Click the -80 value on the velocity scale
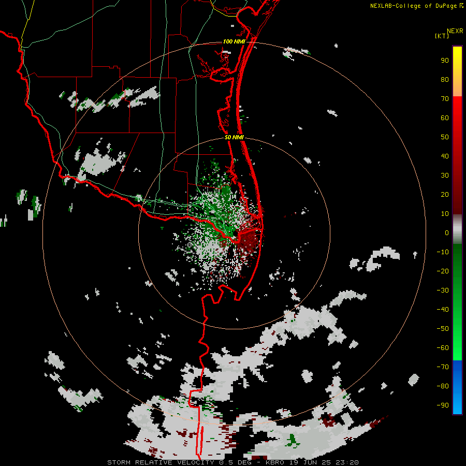This screenshot has width=466, height=466. 443,386
